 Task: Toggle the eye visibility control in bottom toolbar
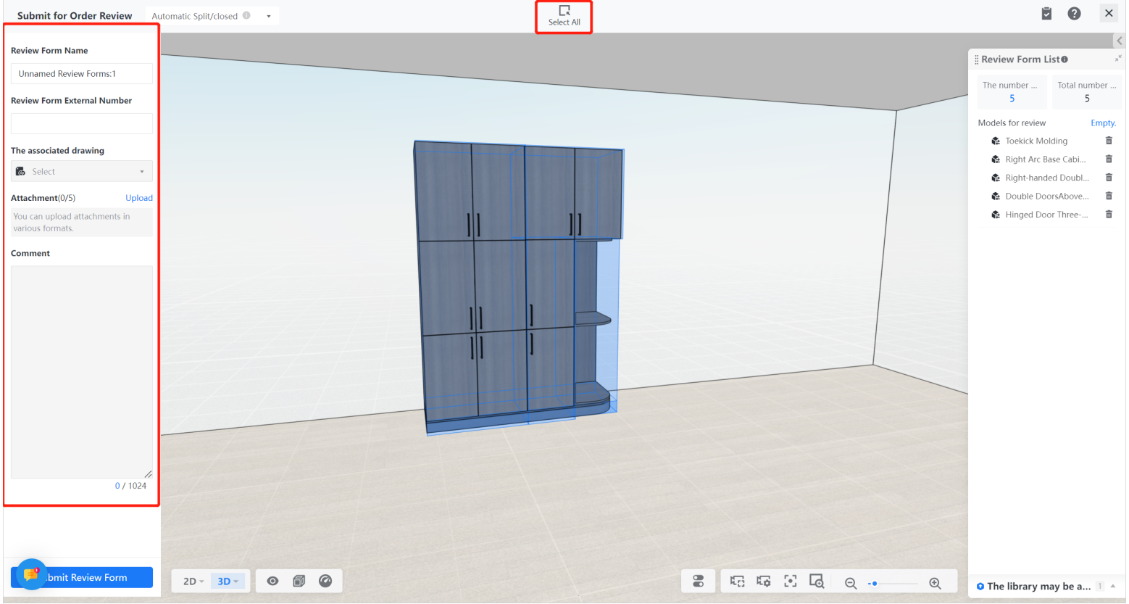[272, 581]
